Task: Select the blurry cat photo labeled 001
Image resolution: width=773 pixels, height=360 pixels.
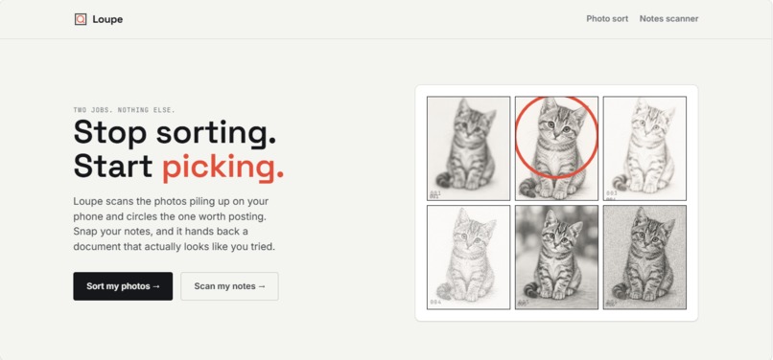Action: click(x=468, y=148)
